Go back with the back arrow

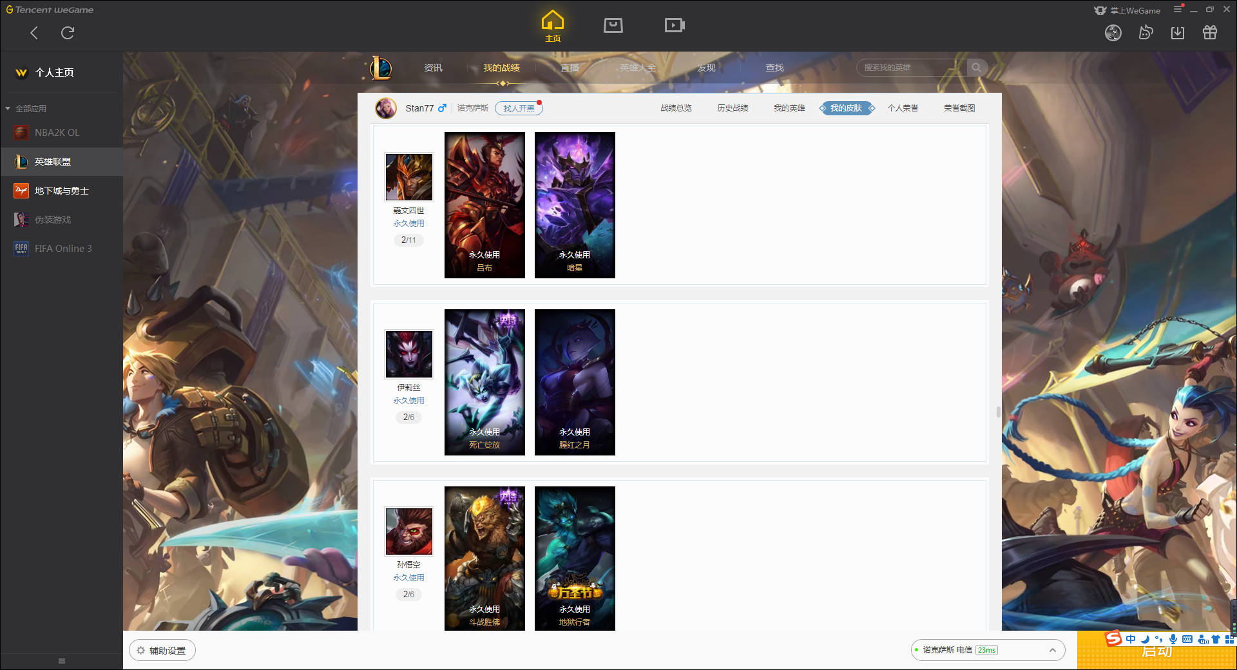(34, 33)
